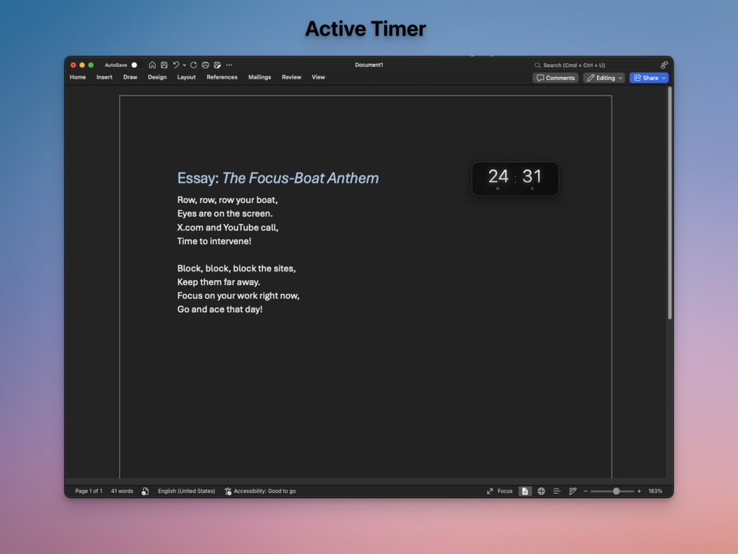Switch to Outline view icon
738x554 pixels.
(x=557, y=491)
